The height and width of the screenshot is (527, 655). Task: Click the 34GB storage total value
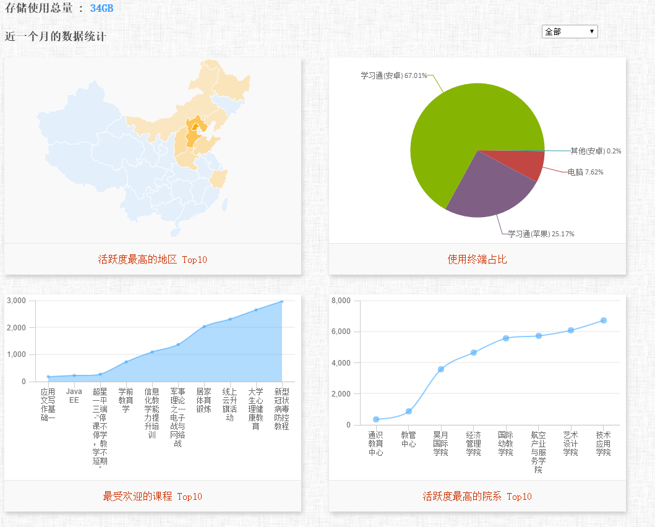click(101, 8)
